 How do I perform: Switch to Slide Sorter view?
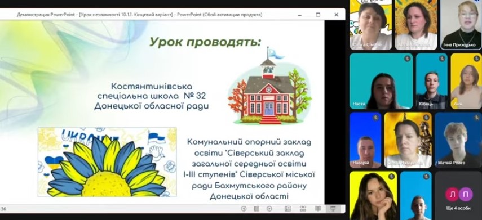click(303, 209)
